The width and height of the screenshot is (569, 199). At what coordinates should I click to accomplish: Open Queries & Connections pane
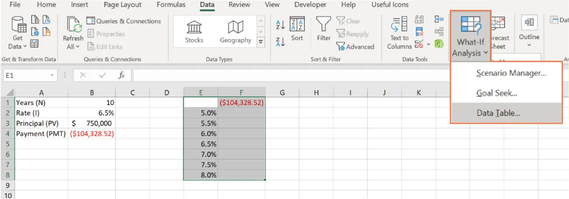(x=124, y=21)
